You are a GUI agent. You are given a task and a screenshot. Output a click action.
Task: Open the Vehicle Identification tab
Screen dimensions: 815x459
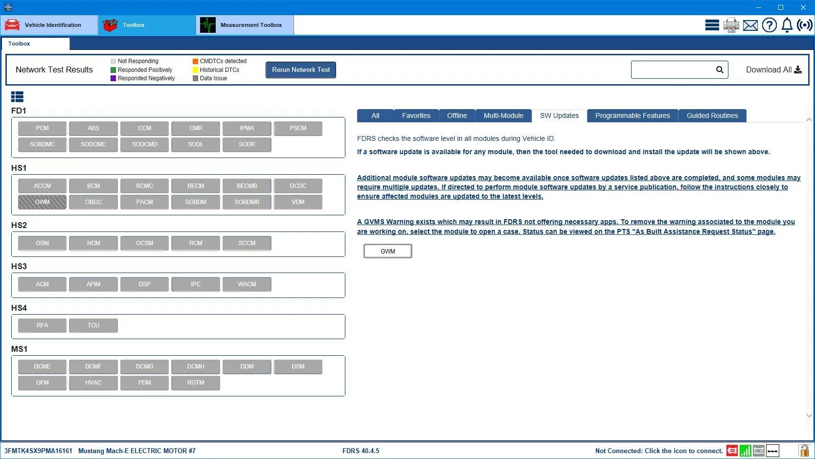pos(49,25)
